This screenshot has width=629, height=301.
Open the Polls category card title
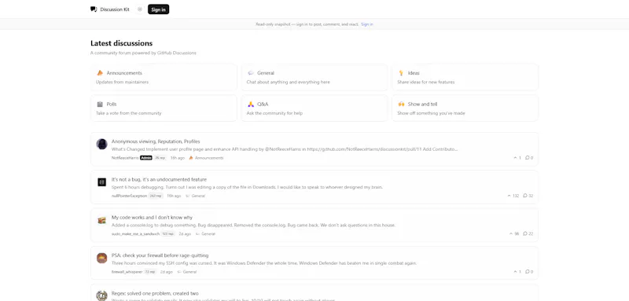coord(112,105)
